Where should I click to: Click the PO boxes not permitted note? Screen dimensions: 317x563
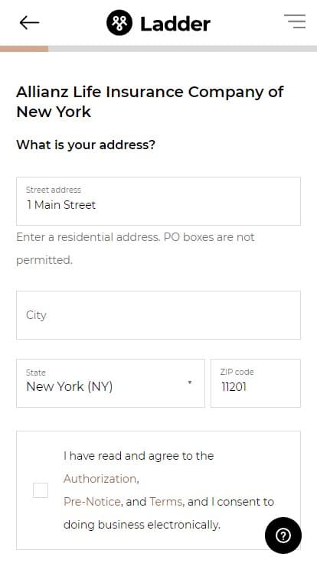click(136, 248)
